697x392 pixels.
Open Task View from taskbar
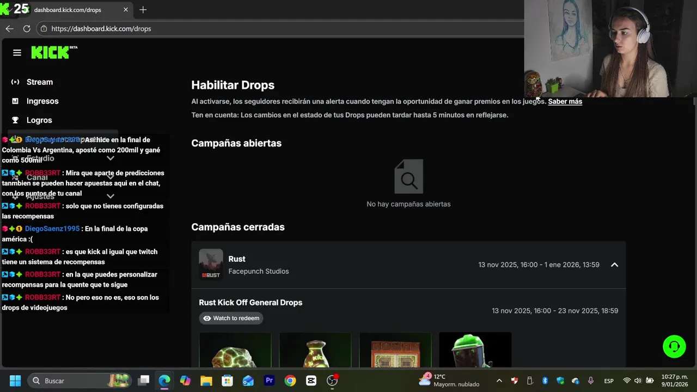144,381
